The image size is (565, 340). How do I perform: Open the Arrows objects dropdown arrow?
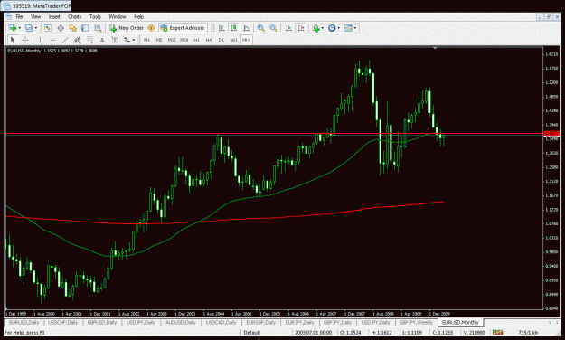(x=134, y=40)
